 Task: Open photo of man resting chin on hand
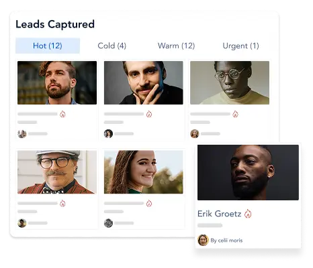pyautogui.click(x=144, y=82)
